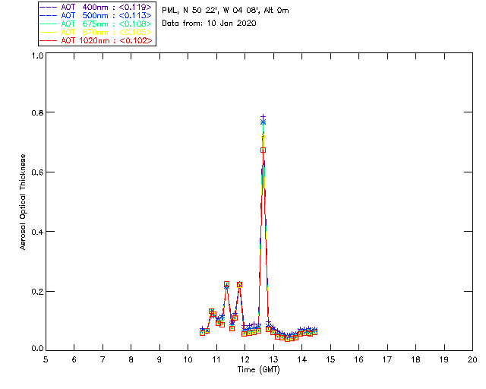Click the 'Aerosol Optical Thickness' y-axis title
The image size is (486, 389).
pyautogui.click(x=23, y=202)
